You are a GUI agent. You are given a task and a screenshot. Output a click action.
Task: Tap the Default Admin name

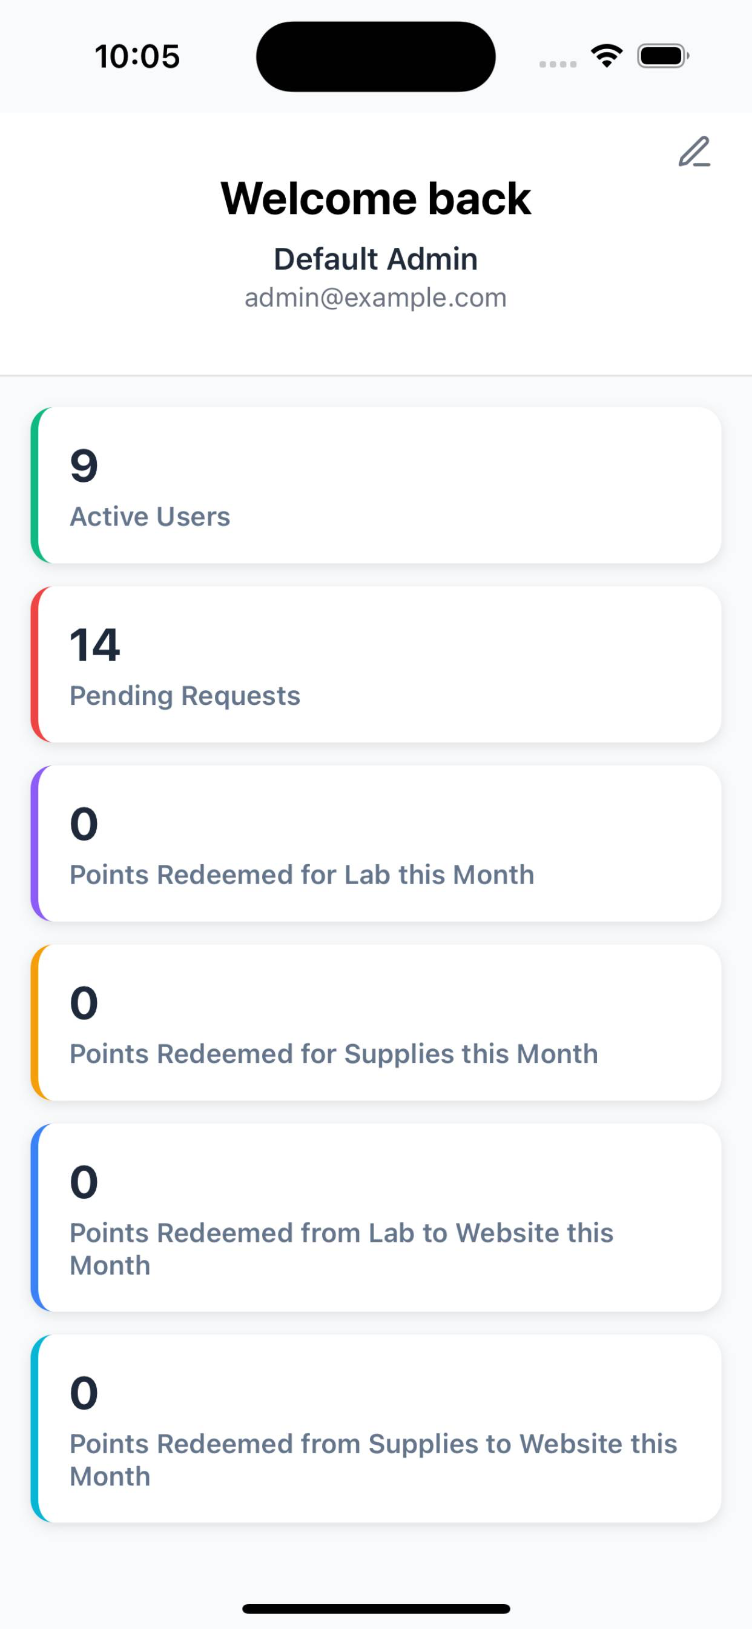point(376,259)
